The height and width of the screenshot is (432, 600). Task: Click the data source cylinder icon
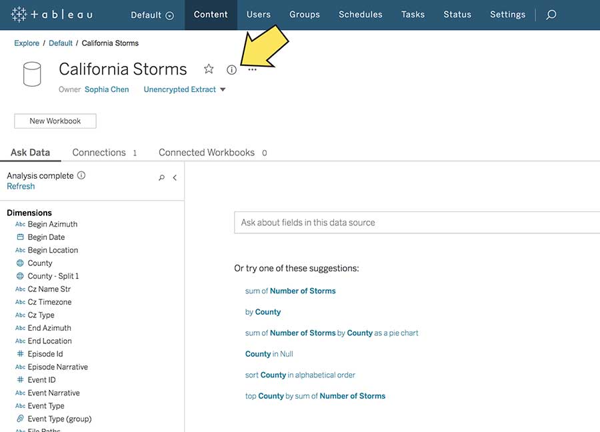(x=32, y=74)
